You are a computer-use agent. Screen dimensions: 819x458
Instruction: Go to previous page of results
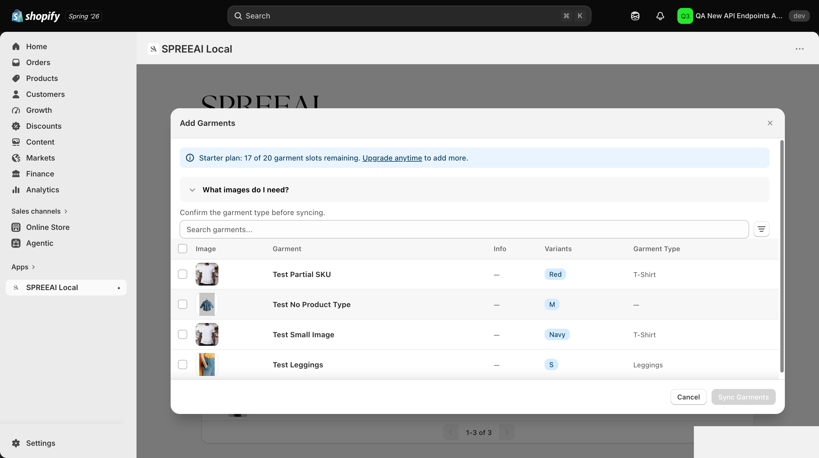[x=450, y=432]
